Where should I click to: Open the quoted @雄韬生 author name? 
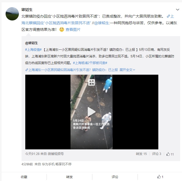point(31,43)
